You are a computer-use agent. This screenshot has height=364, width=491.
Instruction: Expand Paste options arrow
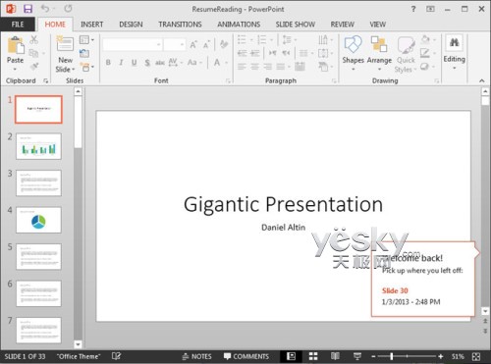pos(15,69)
